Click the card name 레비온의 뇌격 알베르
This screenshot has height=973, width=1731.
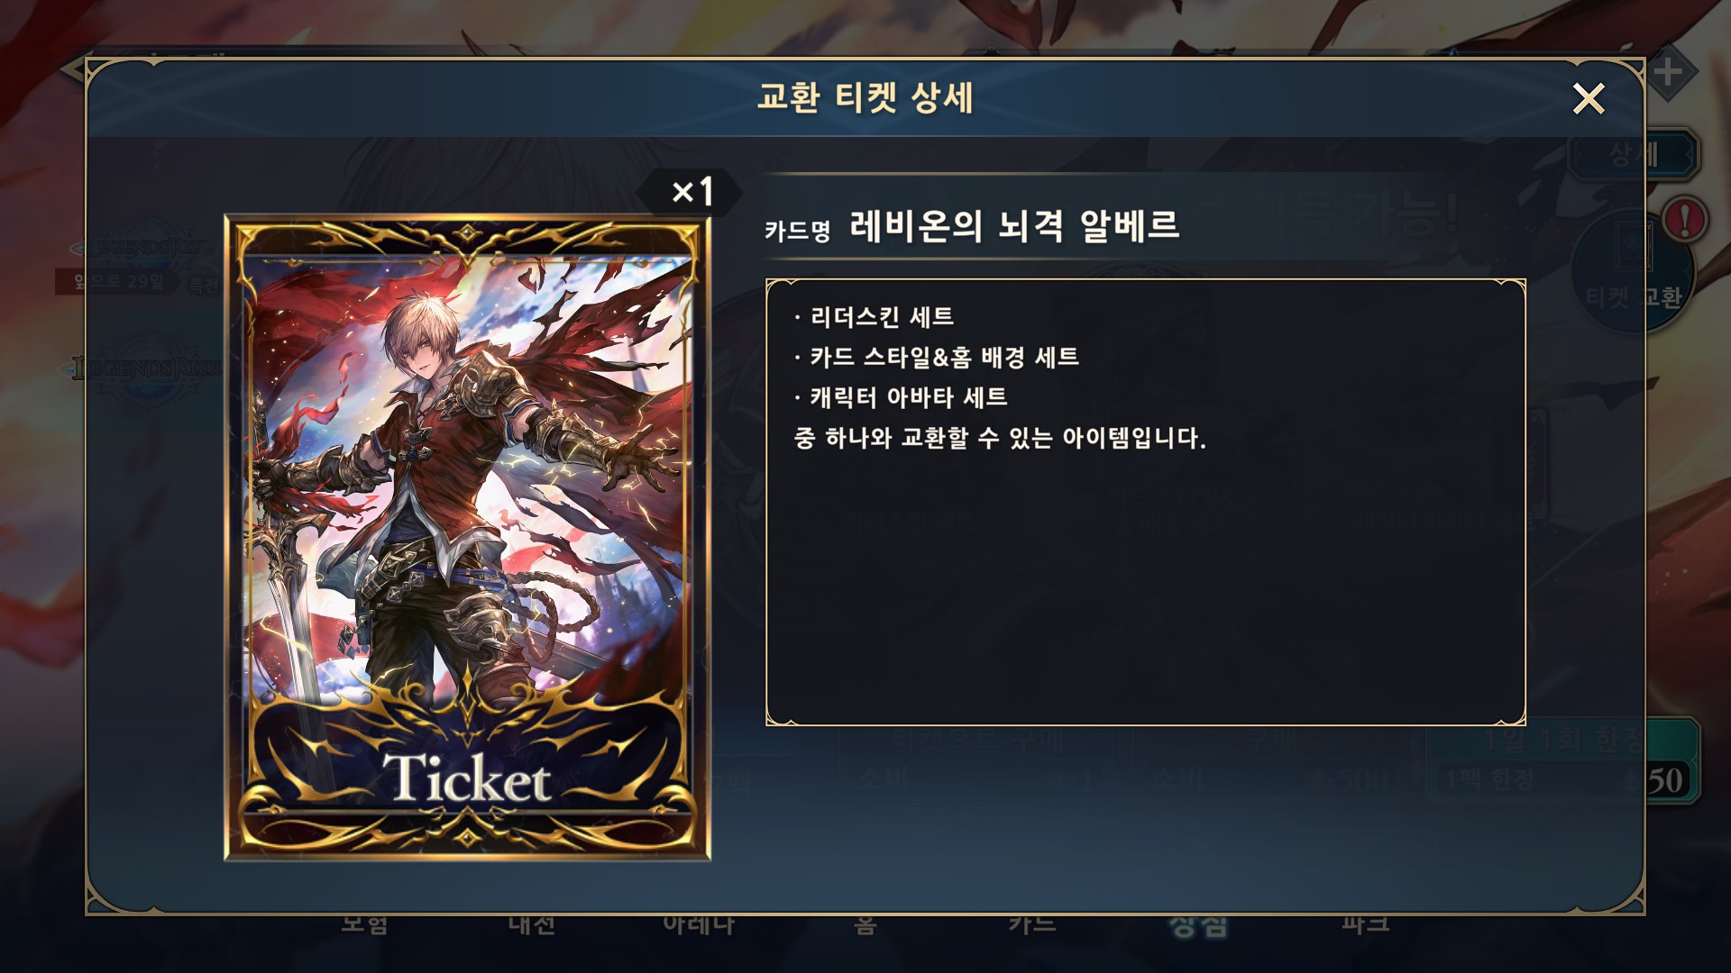coord(1014,225)
